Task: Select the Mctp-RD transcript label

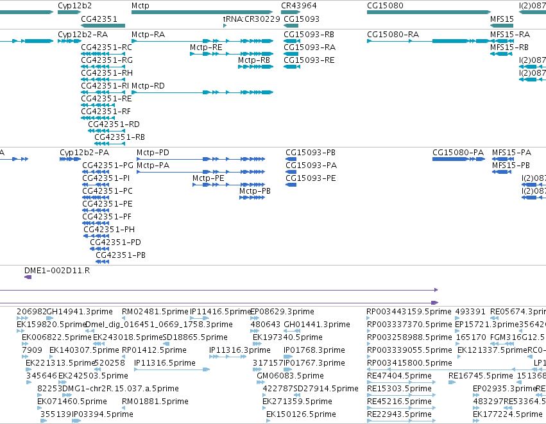Action: 148,86
